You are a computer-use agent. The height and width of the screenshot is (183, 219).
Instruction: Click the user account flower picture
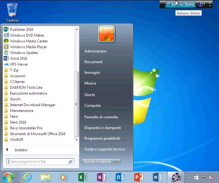106,34
